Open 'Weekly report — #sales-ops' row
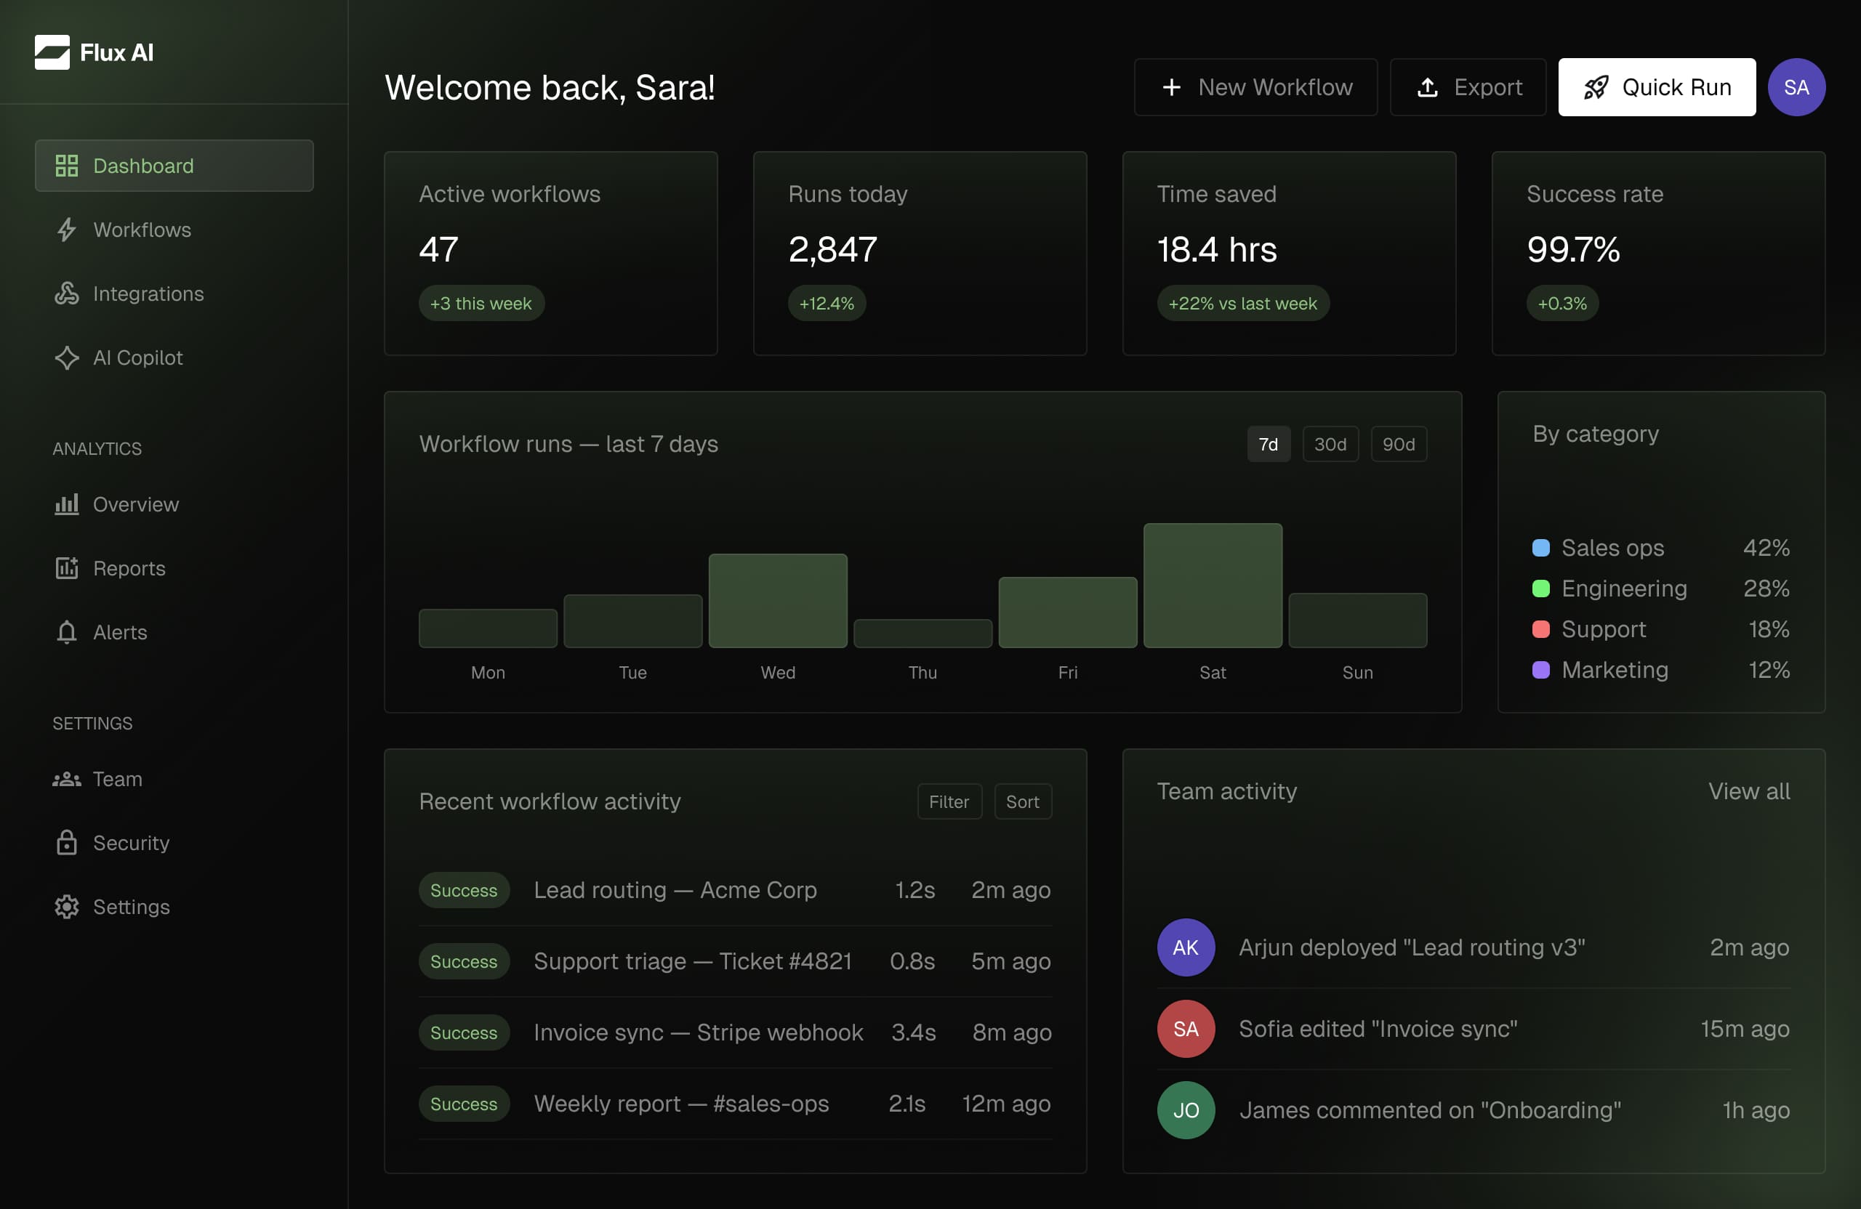1861x1209 pixels. coord(735,1104)
